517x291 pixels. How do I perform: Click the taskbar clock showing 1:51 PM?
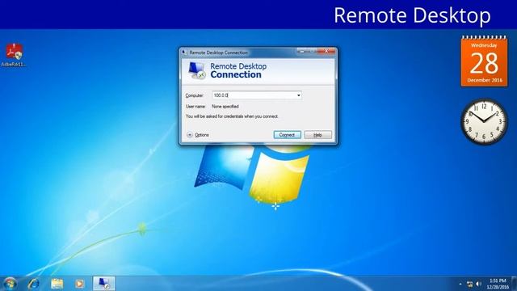point(498,284)
